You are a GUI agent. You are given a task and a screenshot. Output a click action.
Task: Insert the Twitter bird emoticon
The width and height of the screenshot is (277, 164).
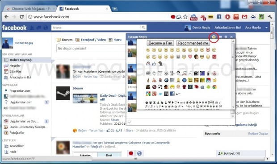(160, 94)
